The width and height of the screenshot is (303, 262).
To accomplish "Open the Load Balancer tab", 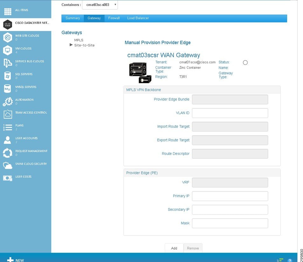I will (x=138, y=18).
